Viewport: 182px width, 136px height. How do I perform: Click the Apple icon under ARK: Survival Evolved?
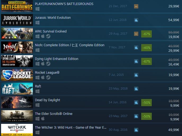click(x=43, y=36)
